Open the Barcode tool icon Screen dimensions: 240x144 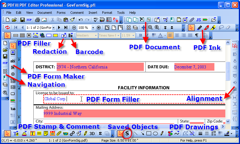click(70, 35)
